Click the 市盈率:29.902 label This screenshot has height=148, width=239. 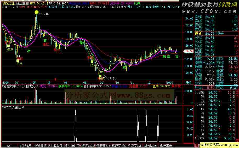point(160,86)
